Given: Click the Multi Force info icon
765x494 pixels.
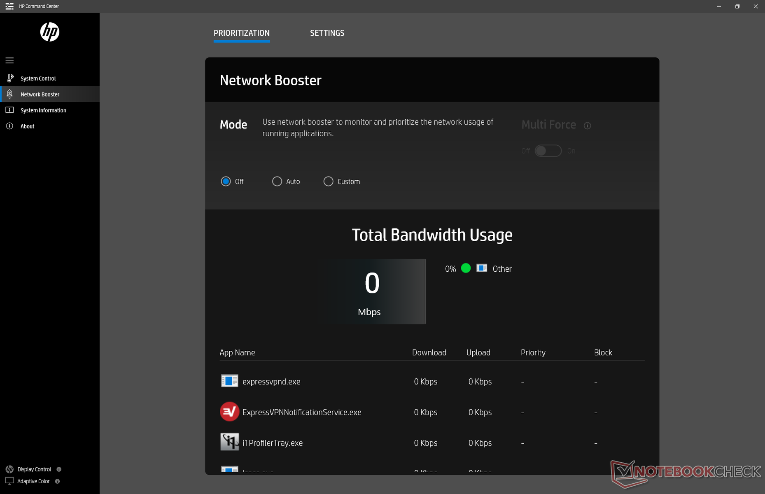Looking at the screenshot, I should point(587,126).
